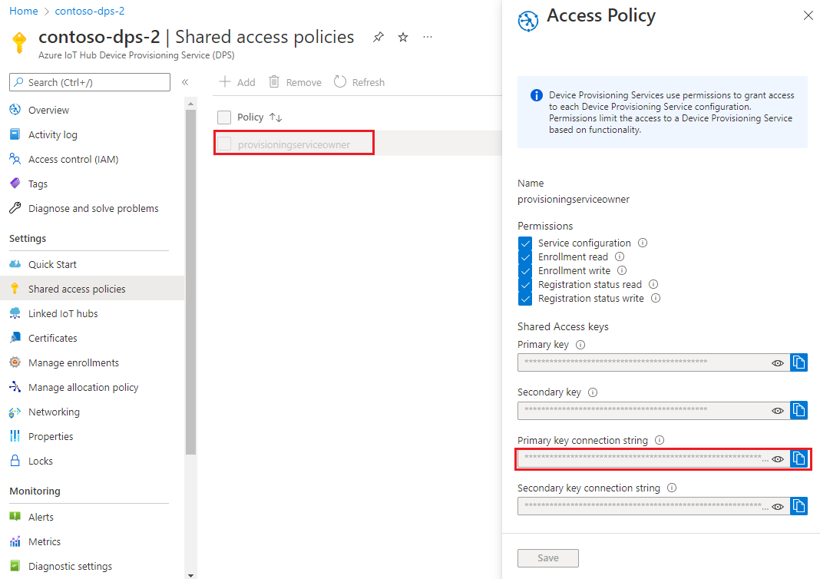Open Diagnose and solve problems
820x579 pixels.
(93, 208)
